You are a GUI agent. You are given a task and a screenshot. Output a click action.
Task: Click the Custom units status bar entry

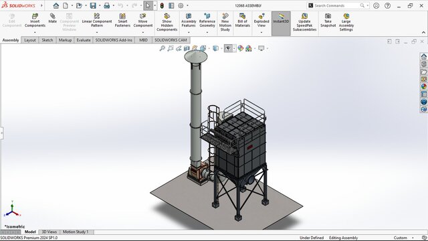(400, 238)
